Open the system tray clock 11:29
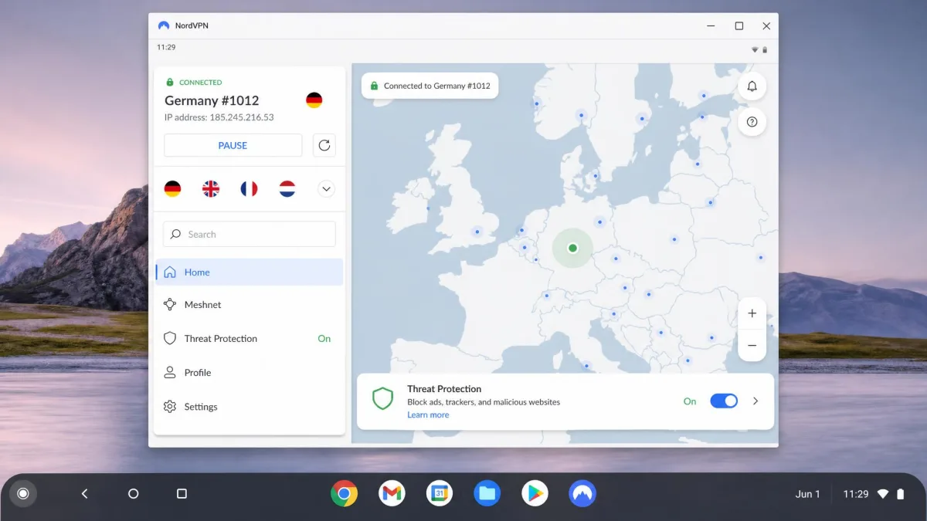The image size is (927, 521). pyautogui.click(x=856, y=494)
